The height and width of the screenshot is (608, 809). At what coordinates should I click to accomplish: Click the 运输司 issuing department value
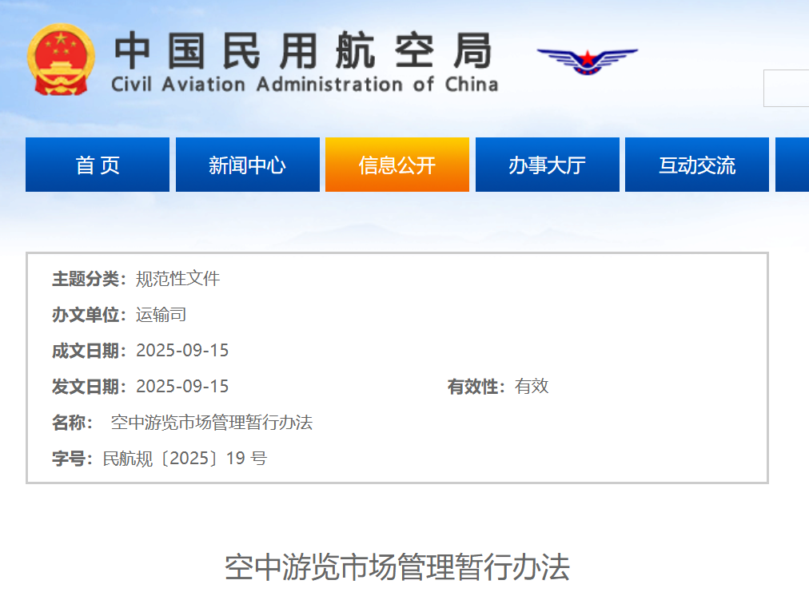[161, 315]
